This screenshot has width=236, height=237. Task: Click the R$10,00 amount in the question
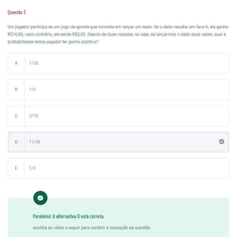(15, 34)
